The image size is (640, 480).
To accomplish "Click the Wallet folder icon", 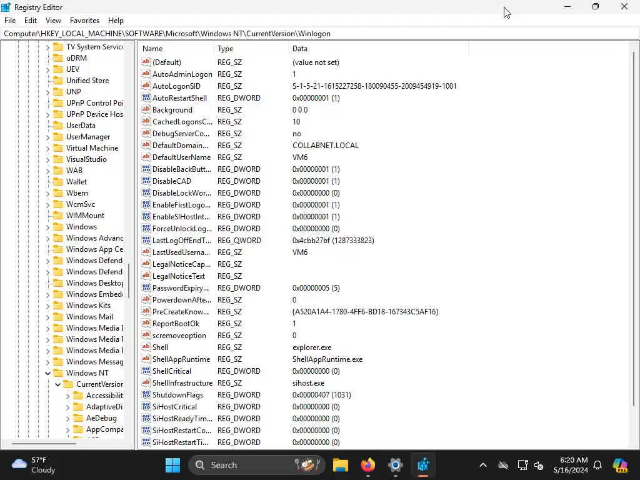I will click(x=58, y=182).
